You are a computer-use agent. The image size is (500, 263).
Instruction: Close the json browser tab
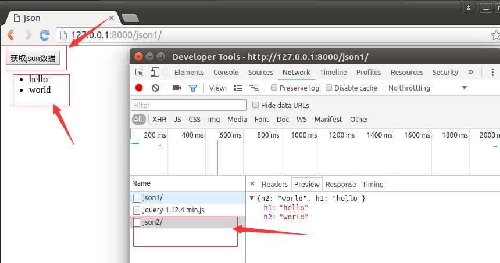(111, 18)
